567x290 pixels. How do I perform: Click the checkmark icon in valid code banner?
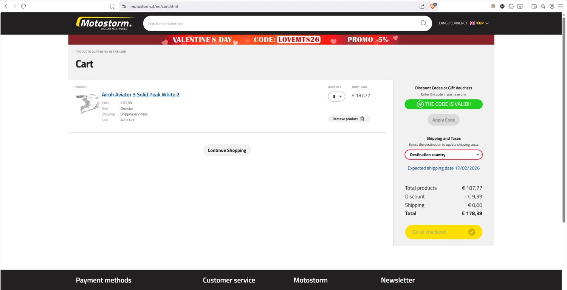coord(420,104)
